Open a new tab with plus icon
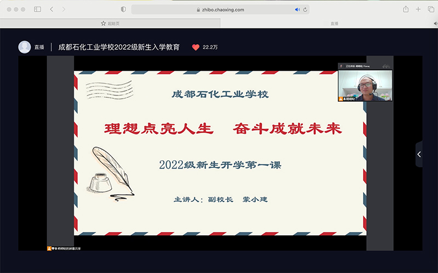Screen dimensions: 438x273 [418, 9]
